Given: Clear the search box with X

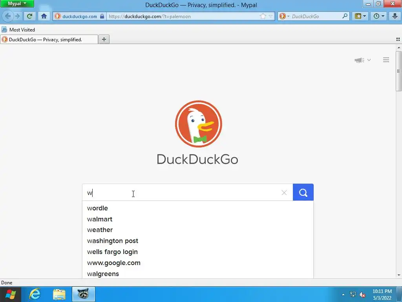Looking at the screenshot, I should click(x=284, y=193).
